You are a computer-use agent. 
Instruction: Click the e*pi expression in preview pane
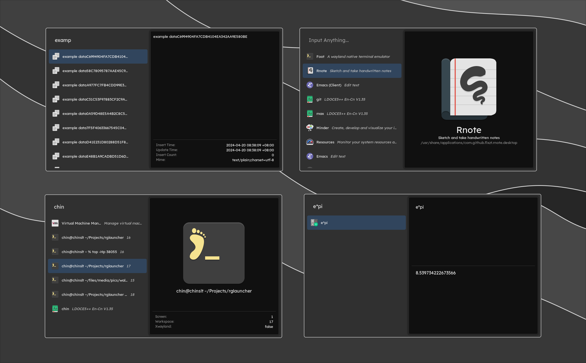pos(420,207)
